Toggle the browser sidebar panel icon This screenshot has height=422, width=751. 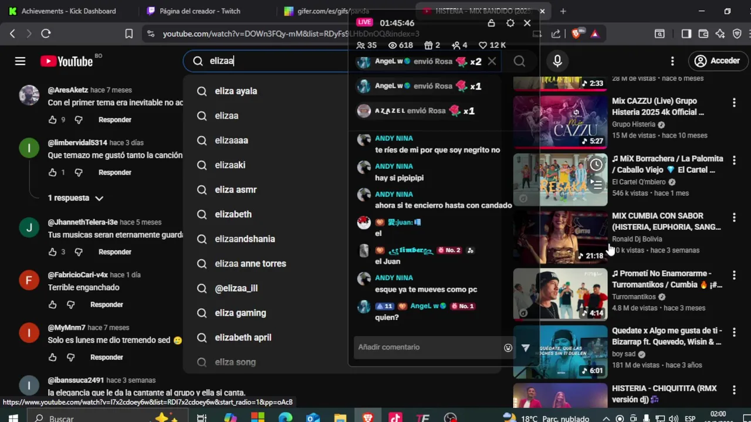pyautogui.click(x=686, y=34)
